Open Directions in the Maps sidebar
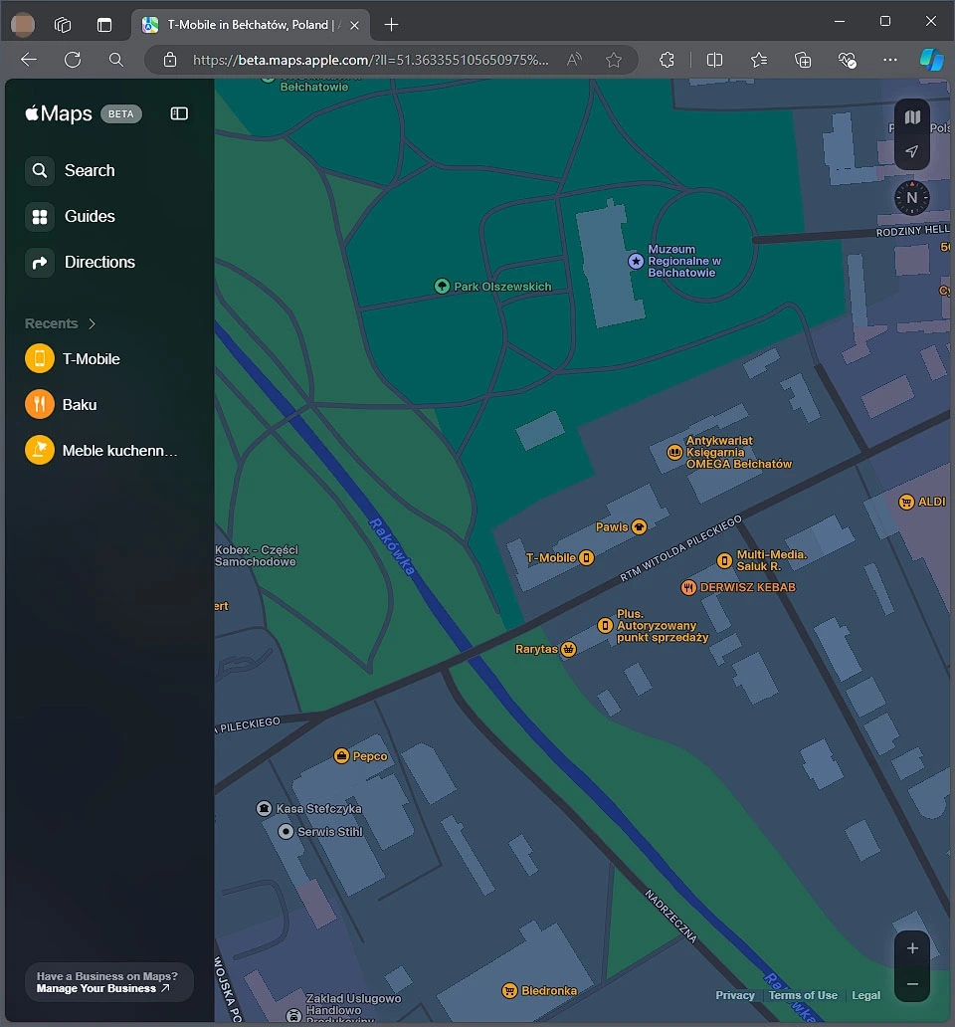Viewport: 955px width, 1027px height. [x=81, y=262]
